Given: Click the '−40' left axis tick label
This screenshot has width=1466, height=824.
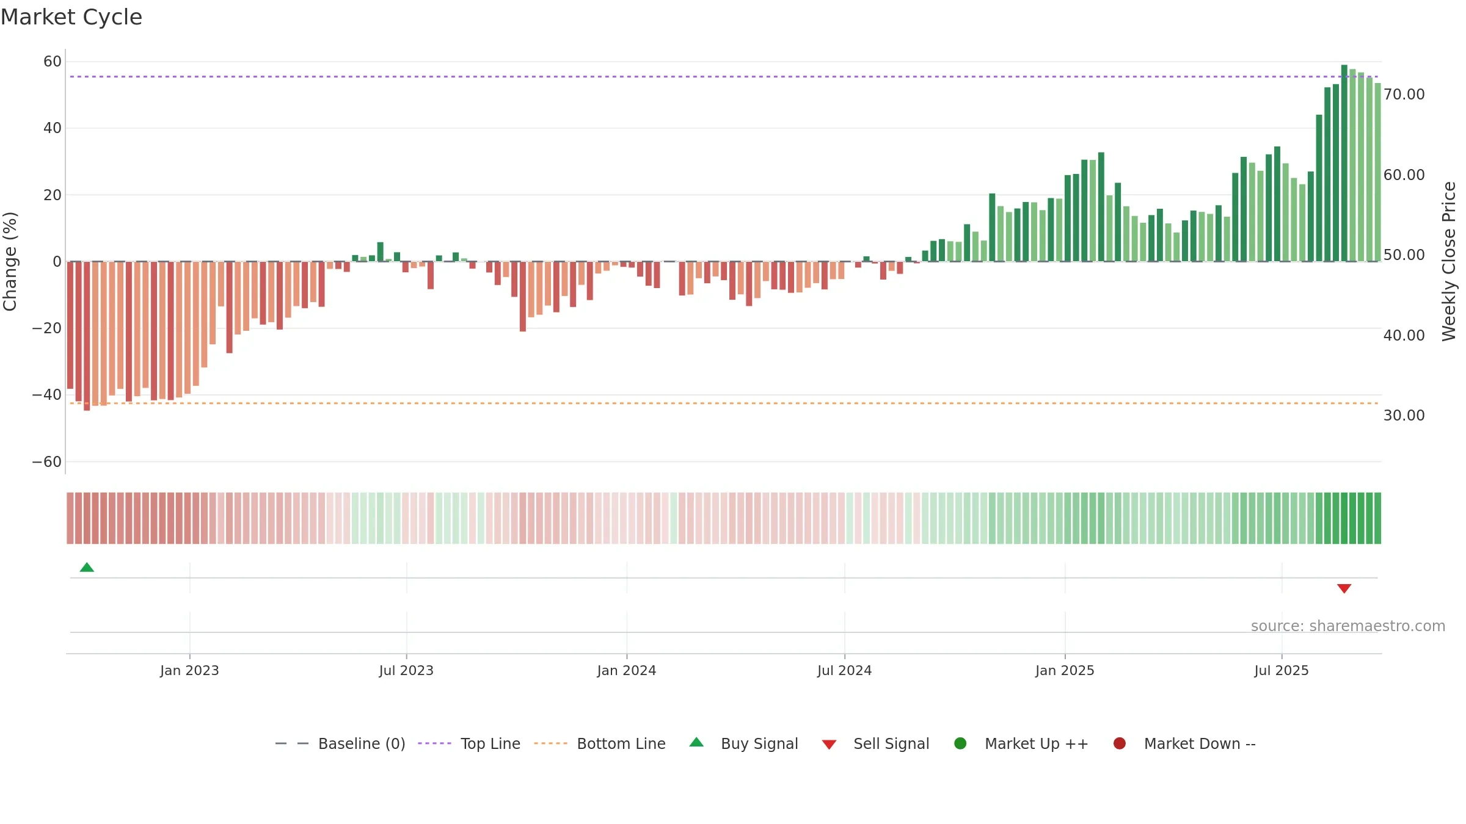Looking at the screenshot, I should pyautogui.click(x=47, y=395).
